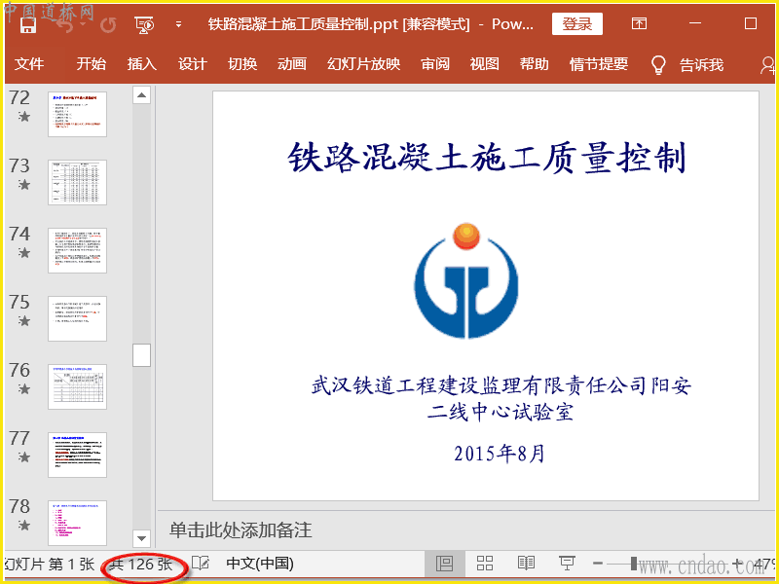The height and width of the screenshot is (584, 779).
Task: Open the 切换 transitions tab
Action: tap(242, 63)
